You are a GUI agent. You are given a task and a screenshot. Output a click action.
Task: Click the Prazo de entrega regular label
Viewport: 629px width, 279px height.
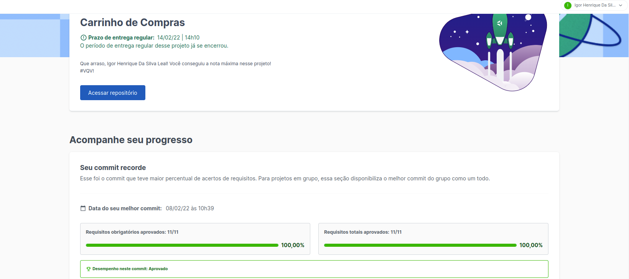coord(121,38)
